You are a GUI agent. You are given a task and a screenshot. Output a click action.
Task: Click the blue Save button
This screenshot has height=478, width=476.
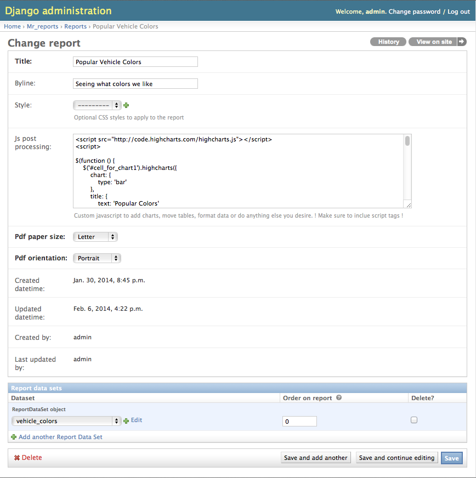click(452, 458)
